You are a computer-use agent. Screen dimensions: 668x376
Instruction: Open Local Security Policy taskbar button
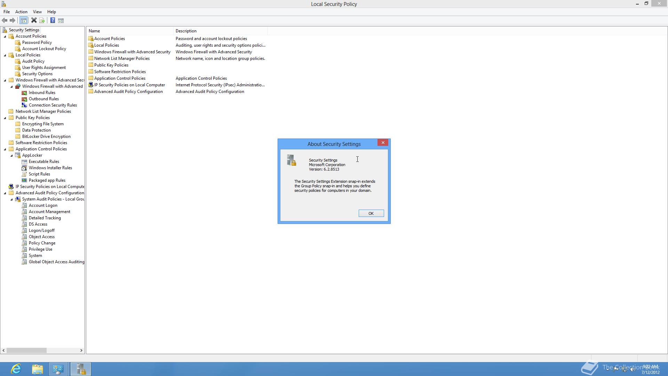click(81, 369)
